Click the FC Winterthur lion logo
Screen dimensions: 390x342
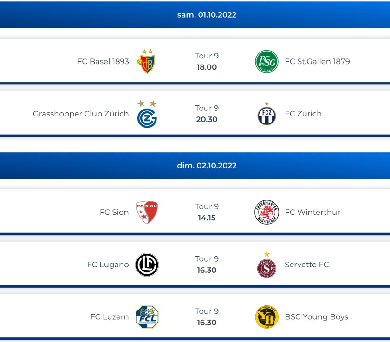click(x=266, y=213)
